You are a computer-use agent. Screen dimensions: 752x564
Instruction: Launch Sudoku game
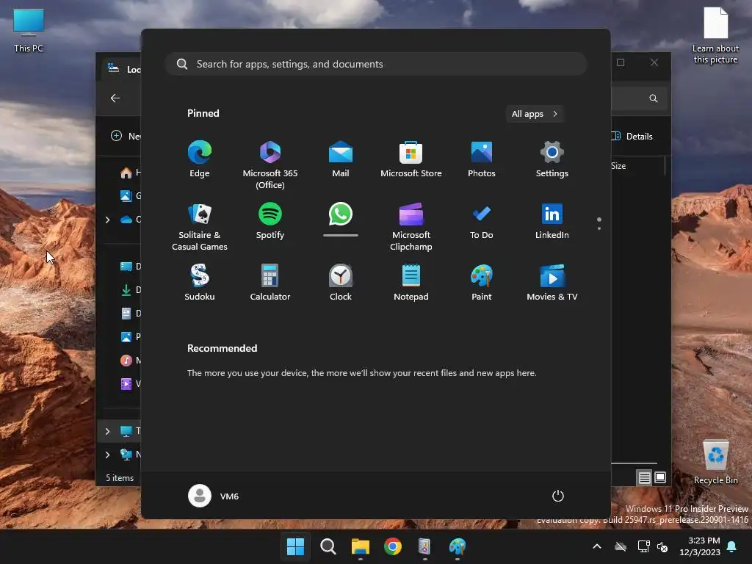tap(200, 283)
